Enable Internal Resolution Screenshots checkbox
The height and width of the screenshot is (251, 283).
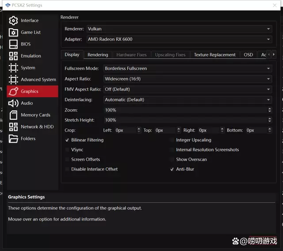coord(172,150)
